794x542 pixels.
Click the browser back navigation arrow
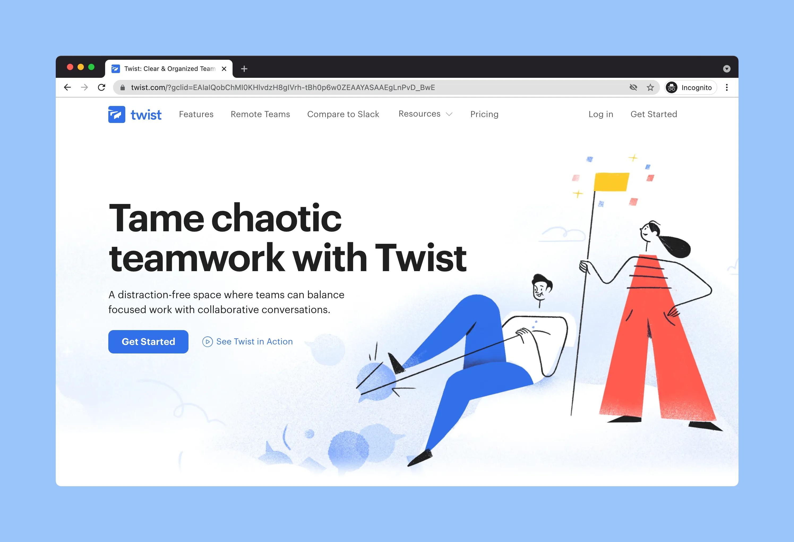pos(68,87)
